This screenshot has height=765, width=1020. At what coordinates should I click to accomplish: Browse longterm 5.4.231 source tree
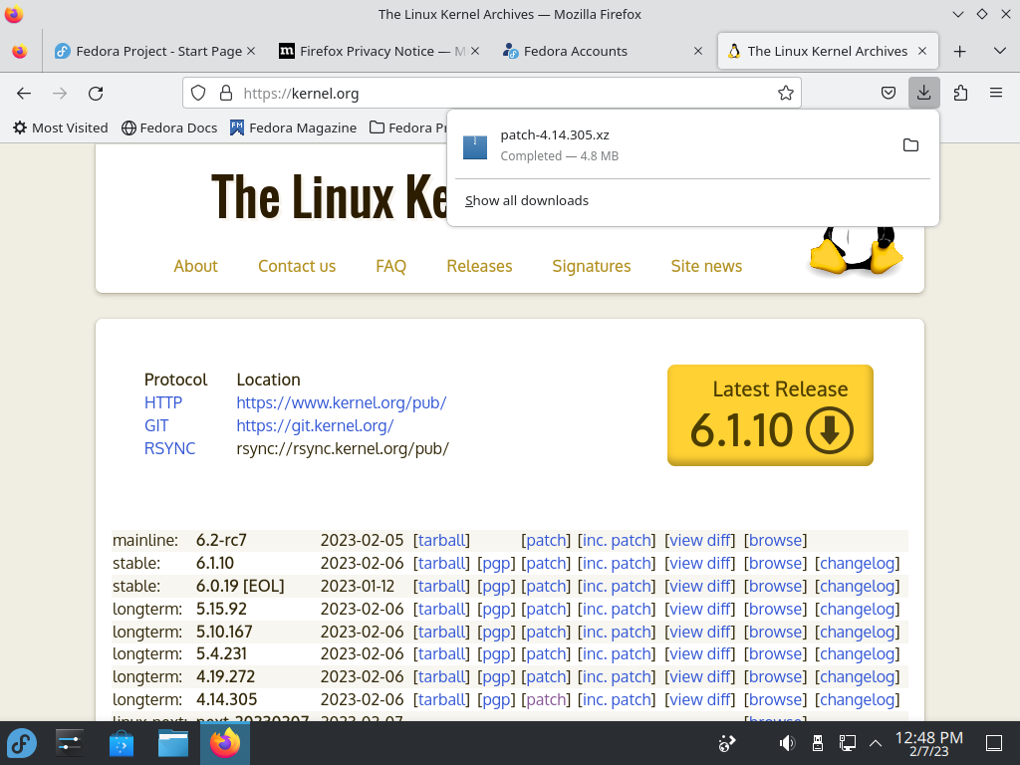coord(775,653)
